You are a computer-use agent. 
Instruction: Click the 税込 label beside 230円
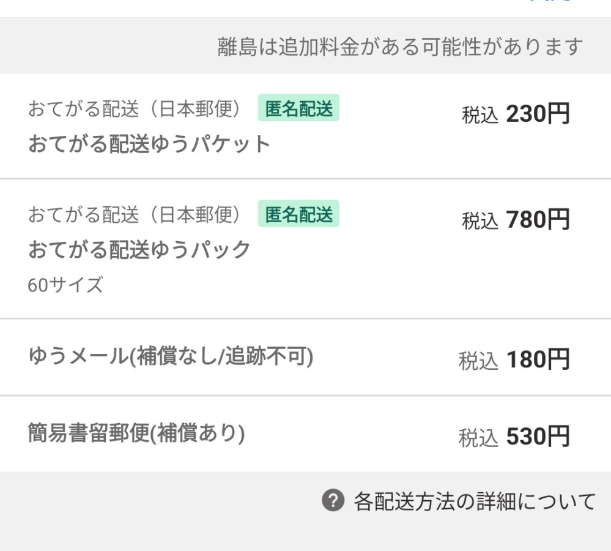coord(480,116)
